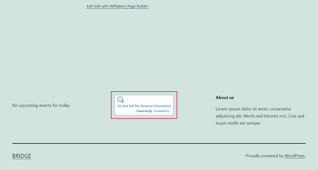Click the 'Powered By' label in widget
Image resolution: width=318 pixels, height=170 pixels.
point(144,111)
